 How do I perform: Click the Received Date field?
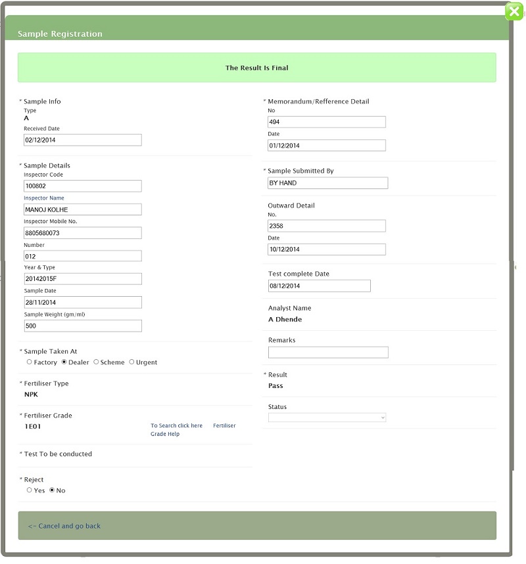click(82, 140)
